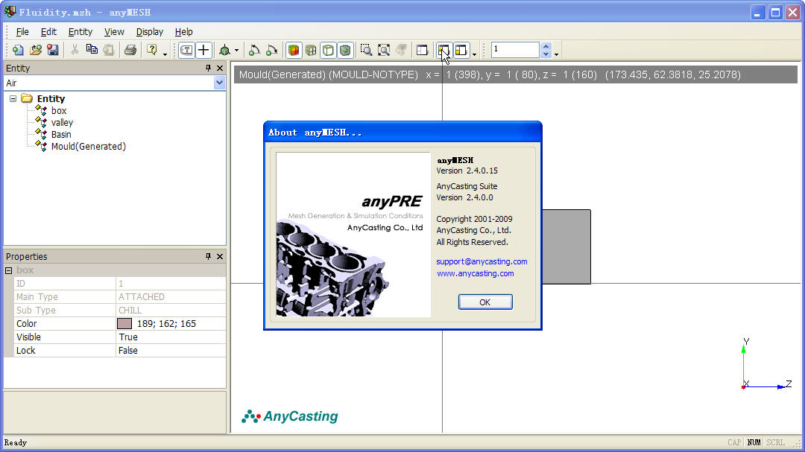Click the New file toolbar icon
Screen dimensions: 805x452
[x=18, y=50]
